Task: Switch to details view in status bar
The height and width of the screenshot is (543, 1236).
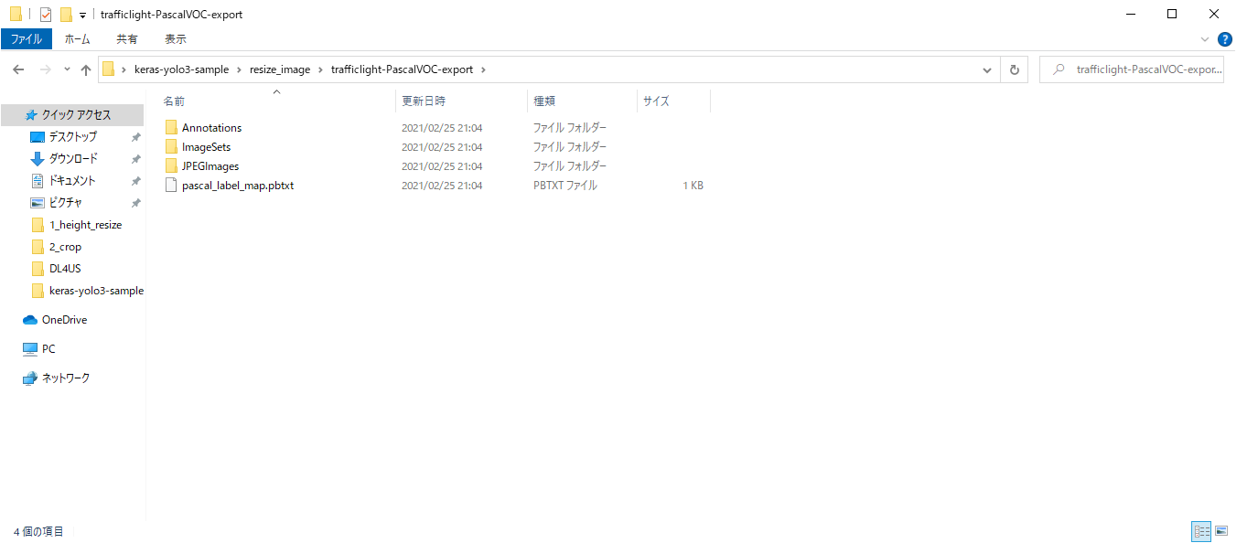Action: tap(1201, 531)
